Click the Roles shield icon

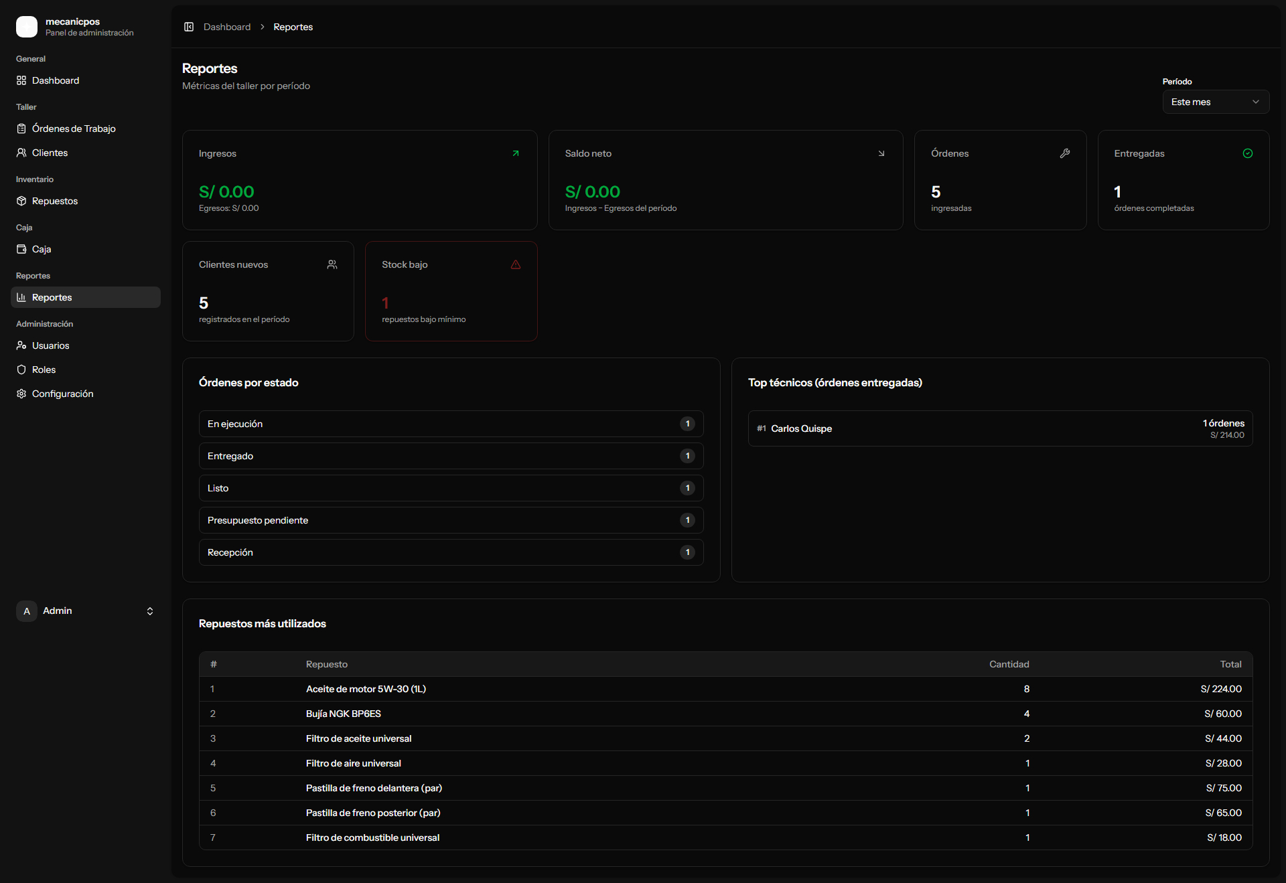tap(21, 370)
